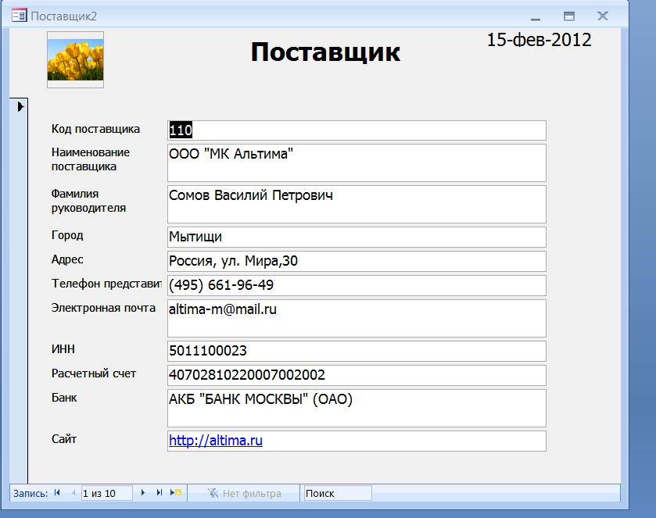Click the Город field containing Мытищи
The width and height of the screenshot is (656, 518).
coord(357,237)
